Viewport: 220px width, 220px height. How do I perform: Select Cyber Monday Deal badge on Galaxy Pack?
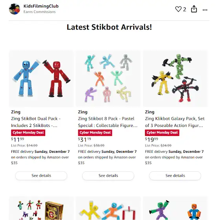click(x=162, y=133)
